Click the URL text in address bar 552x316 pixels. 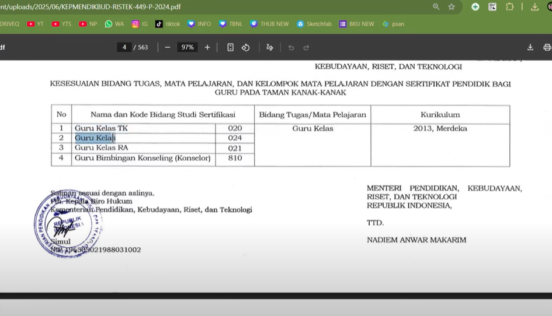(x=91, y=6)
